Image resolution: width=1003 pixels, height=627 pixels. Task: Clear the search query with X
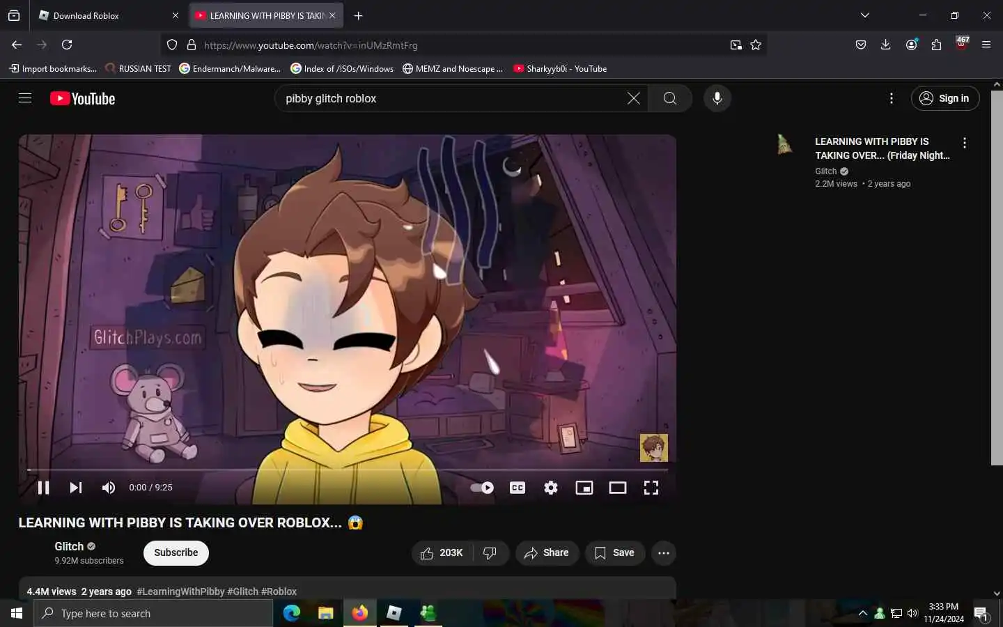[x=633, y=98]
